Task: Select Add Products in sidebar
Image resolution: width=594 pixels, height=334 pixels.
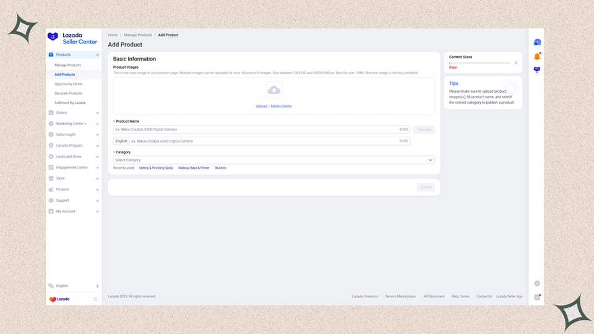Action: click(65, 75)
